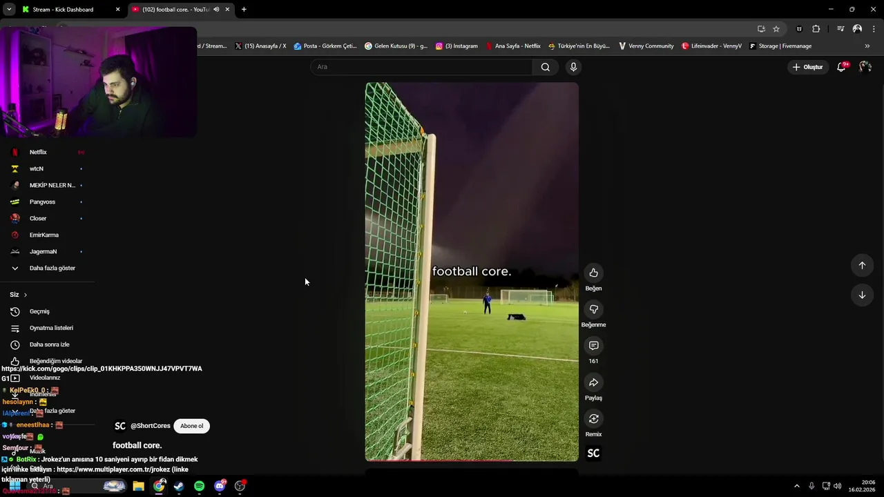The width and height of the screenshot is (884, 497).
Task: Open the Chrome extensions puzzle icon
Action: point(816,29)
